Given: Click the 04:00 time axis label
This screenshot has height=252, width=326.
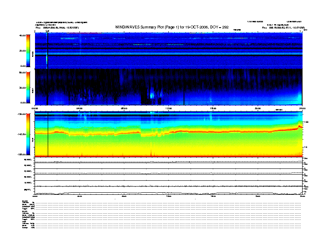Looking at the screenshot, I should (80, 108).
